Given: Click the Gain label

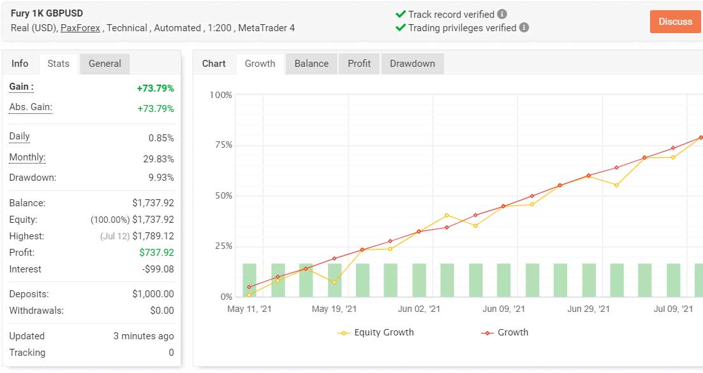Looking at the screenshot, I should pos(21,87).
